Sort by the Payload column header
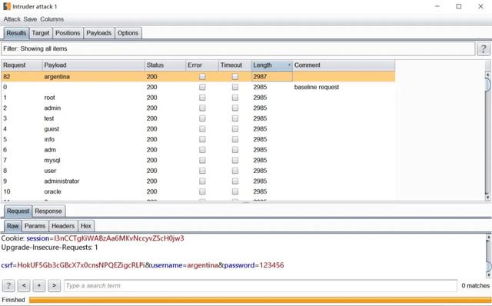The height and width of the screenshot is (306, 492). click(93, 65)
